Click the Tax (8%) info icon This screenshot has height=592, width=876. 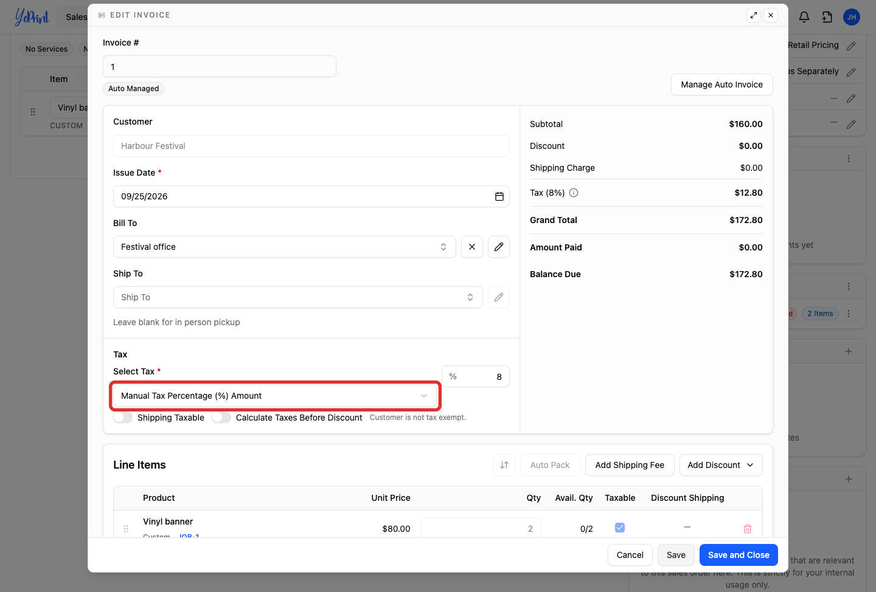tap(574, 193)
